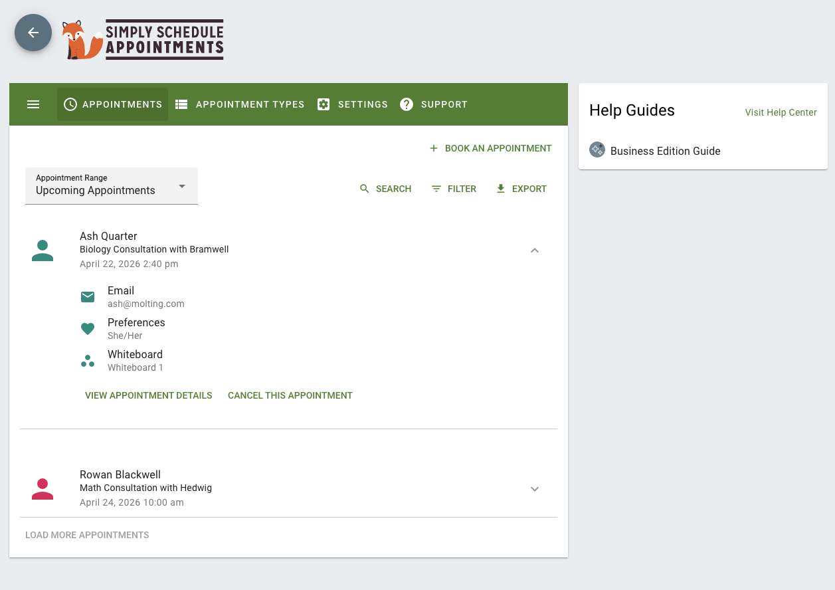Click the Whiteboard three-dots icon
This screenshot has height=590, width=835.
click(88, 361)
